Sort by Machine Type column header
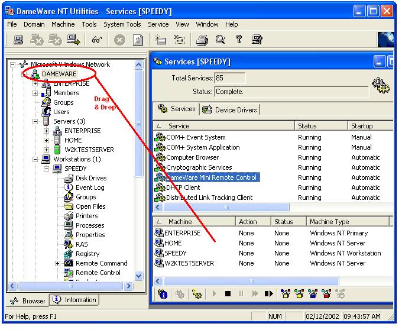 (348, 222)
